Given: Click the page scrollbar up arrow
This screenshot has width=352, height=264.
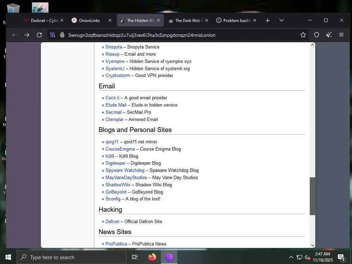Looking at the screenshot, I should pyautogui.click(x=312, y=45).
